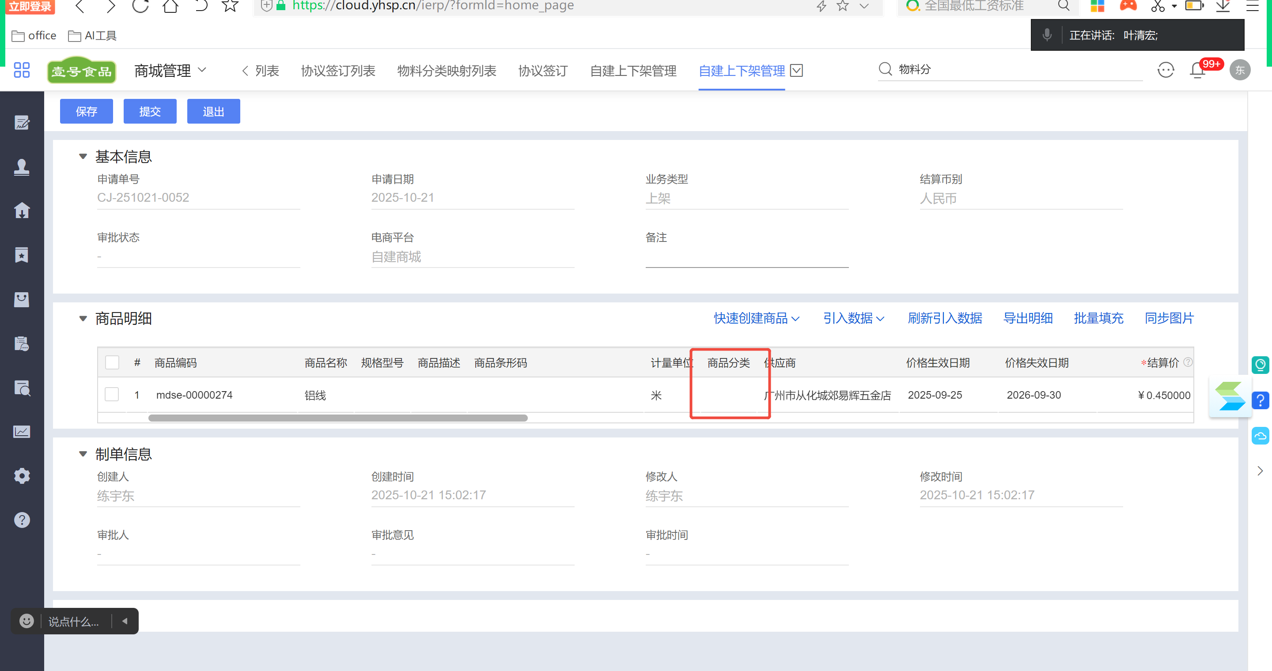The image size is (1272, 671).
Task: Switch to the 协议签订列表 tab
Action: click(338, 71)
